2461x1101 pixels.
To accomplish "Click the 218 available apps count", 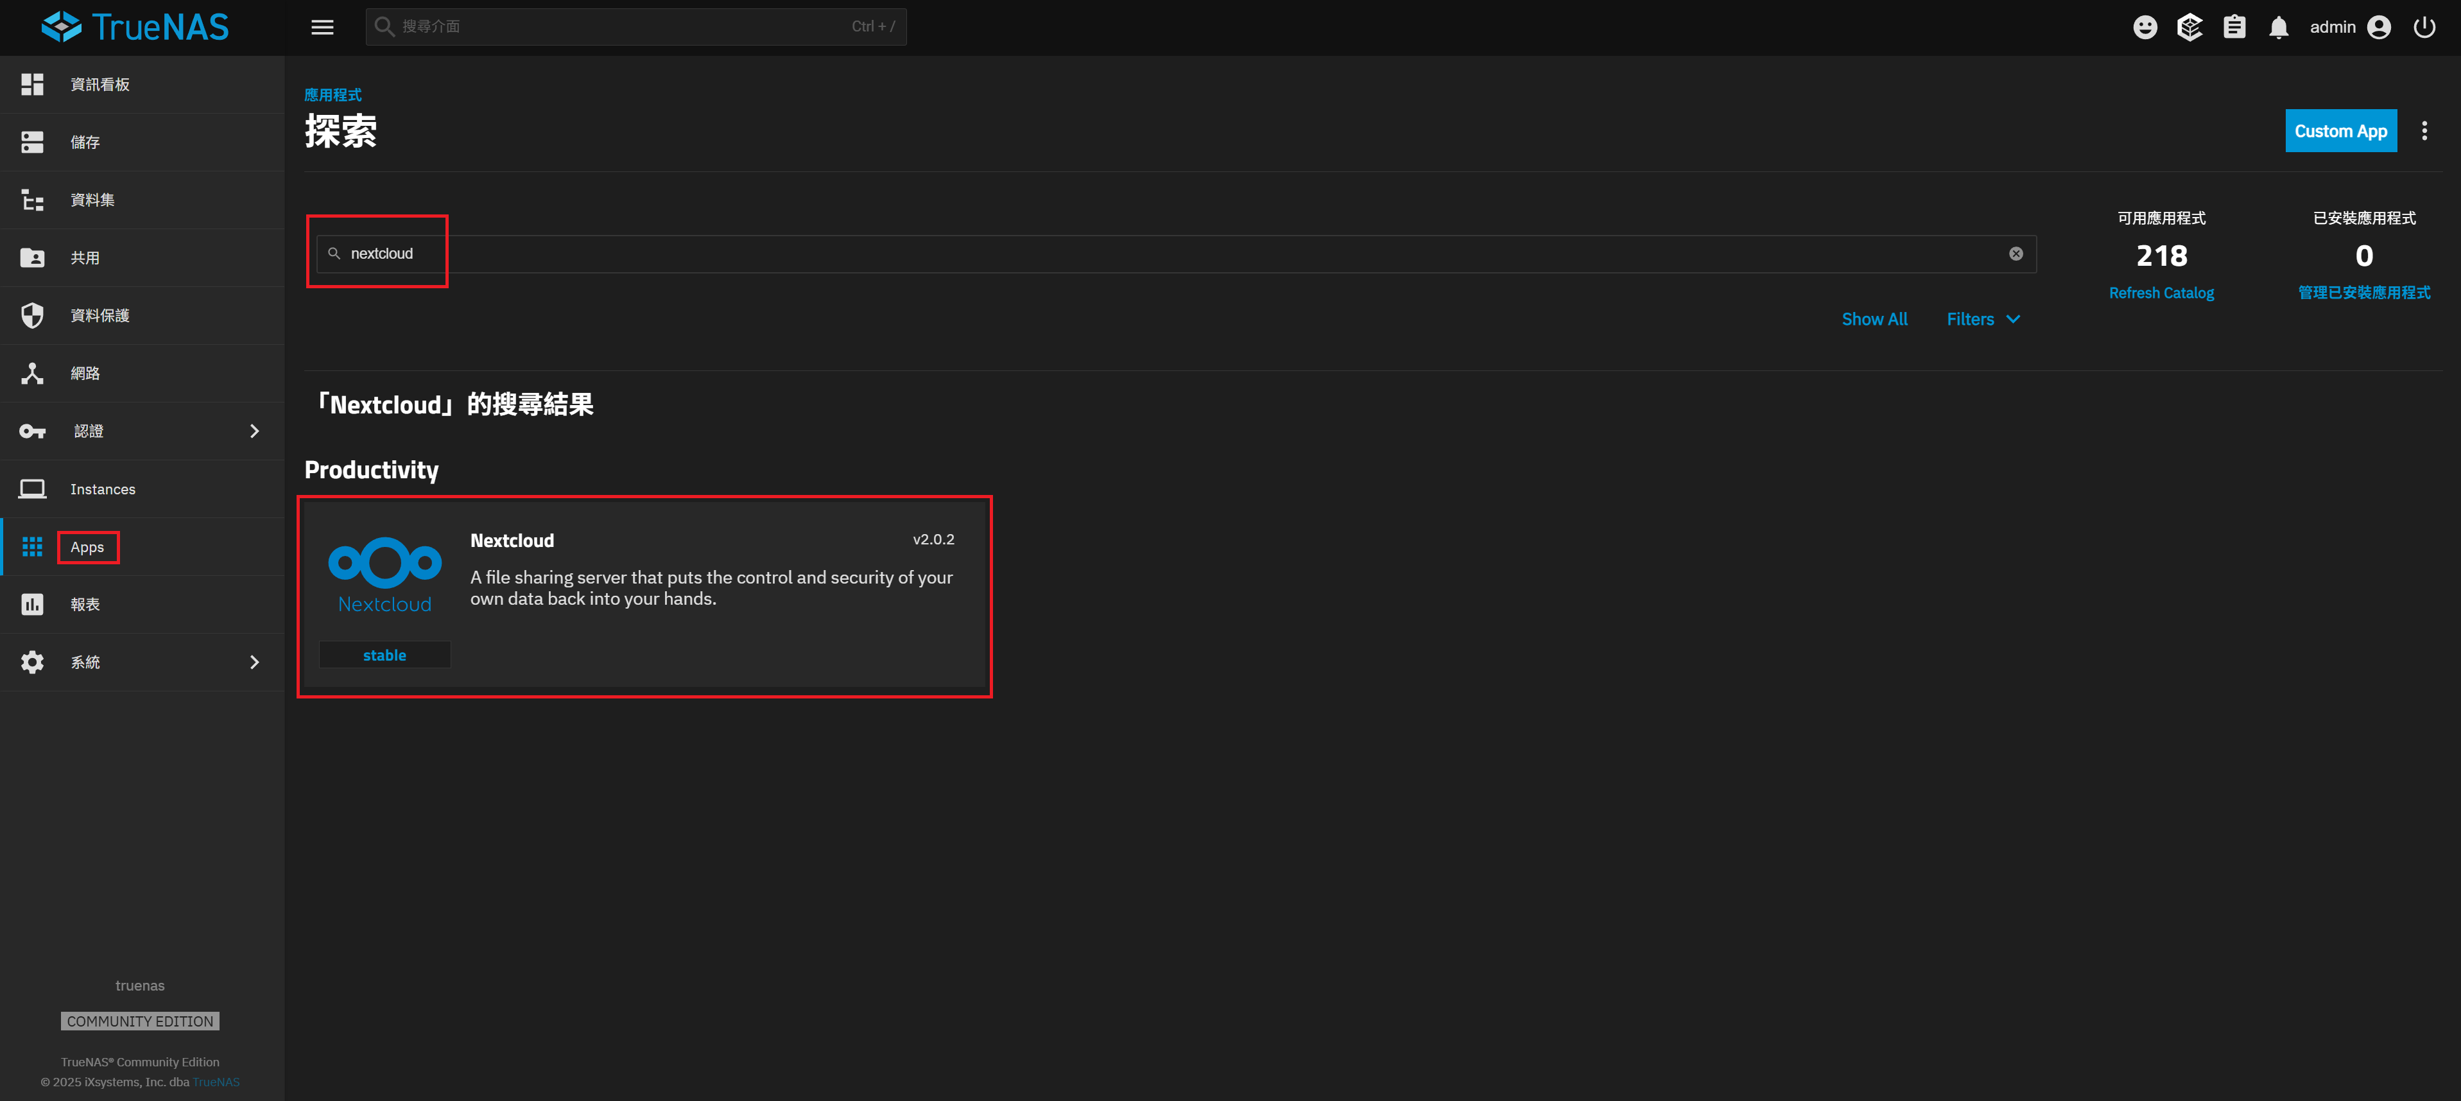I will point(2161,255).
